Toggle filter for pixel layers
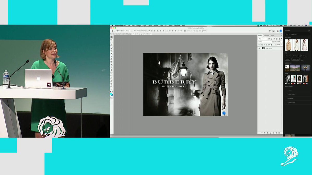Image resolution: width=312 pixels, height=175 pixels. click(x=269, y=39)
